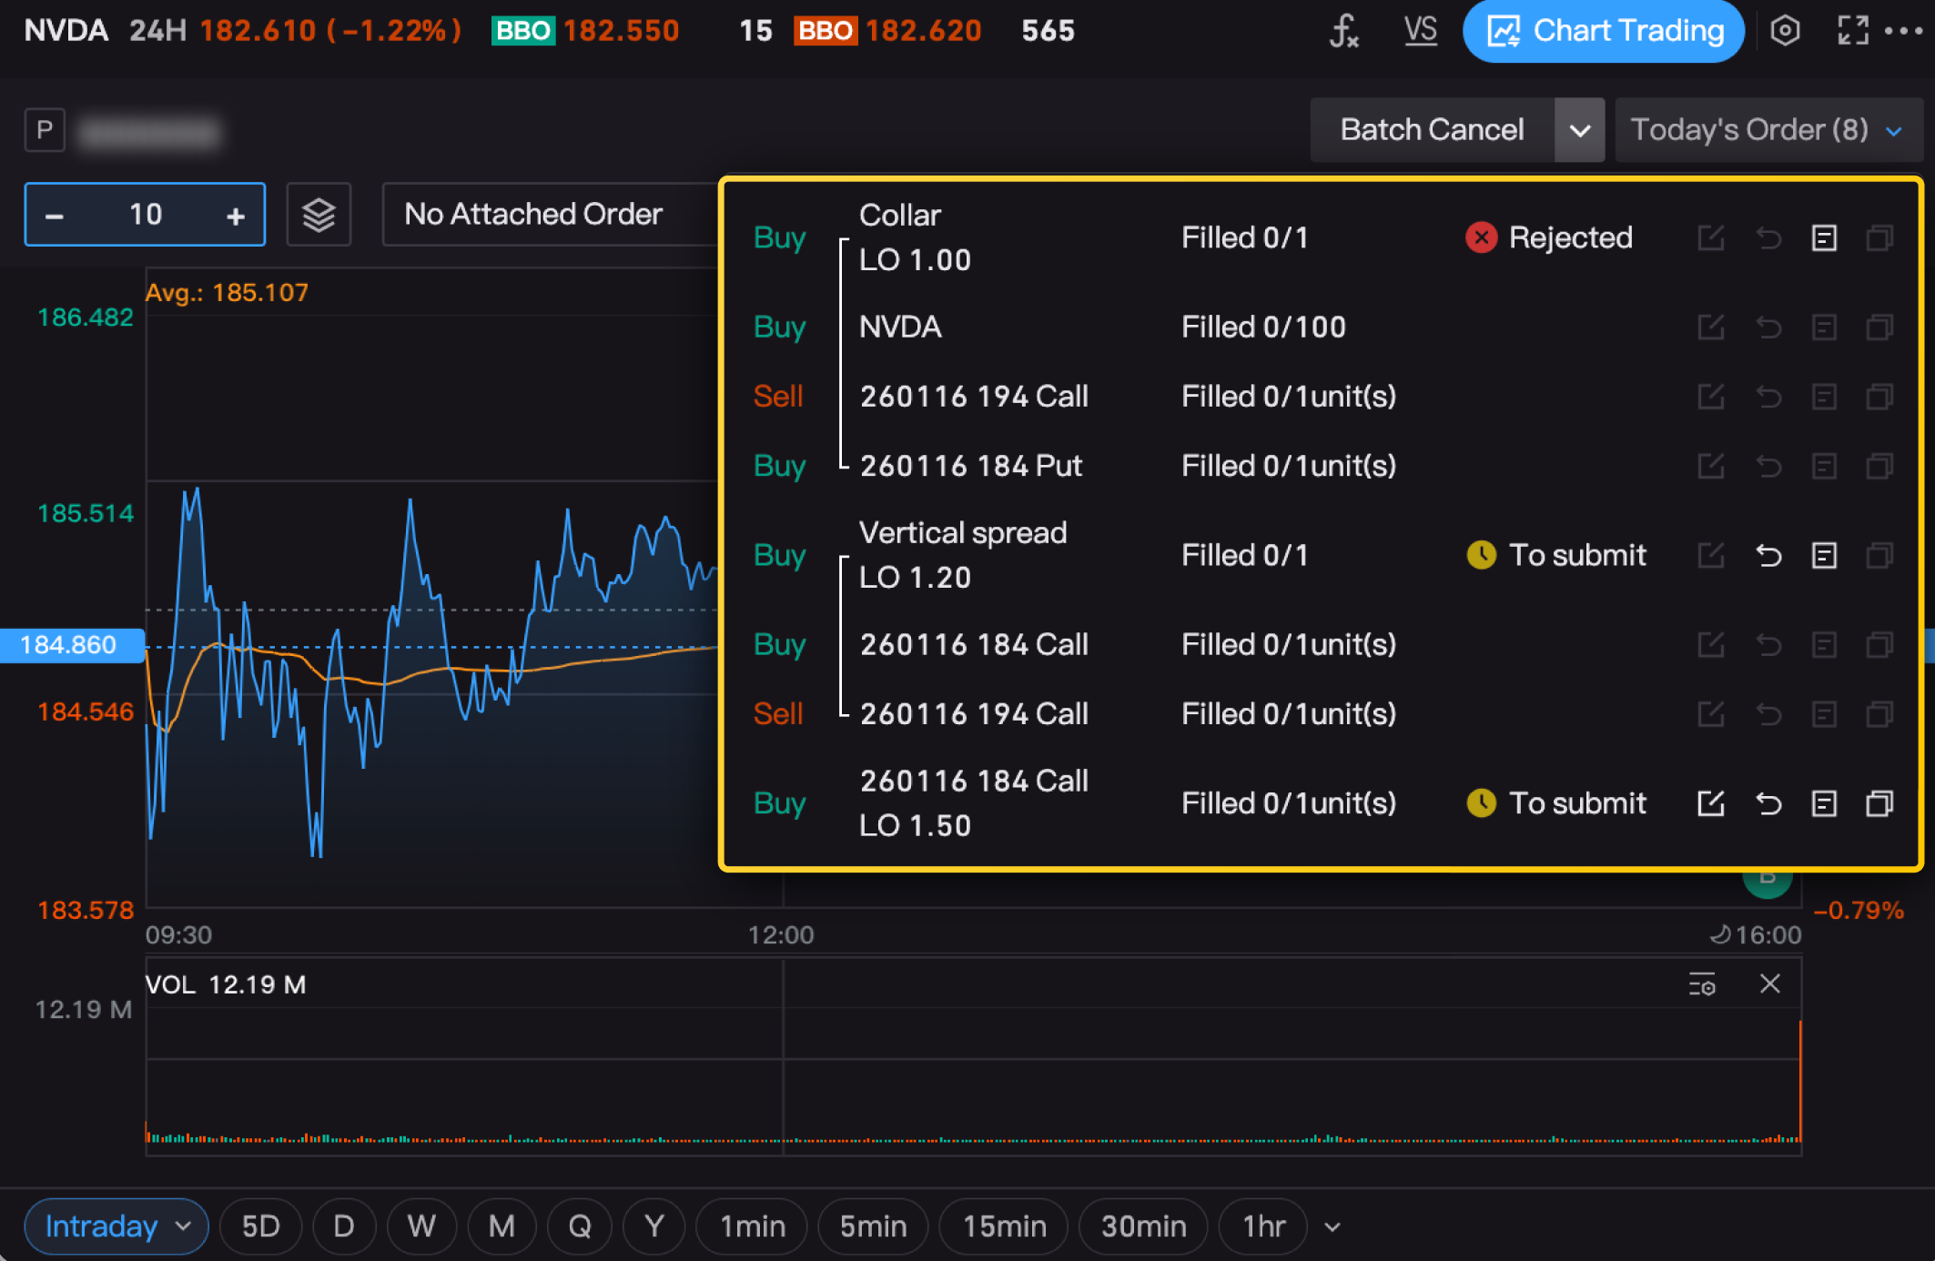Edit the 184 Call LO 1.50 order
Image resolution: width=1935 pixels, height=1261 pixels.
pos(1710,803)
